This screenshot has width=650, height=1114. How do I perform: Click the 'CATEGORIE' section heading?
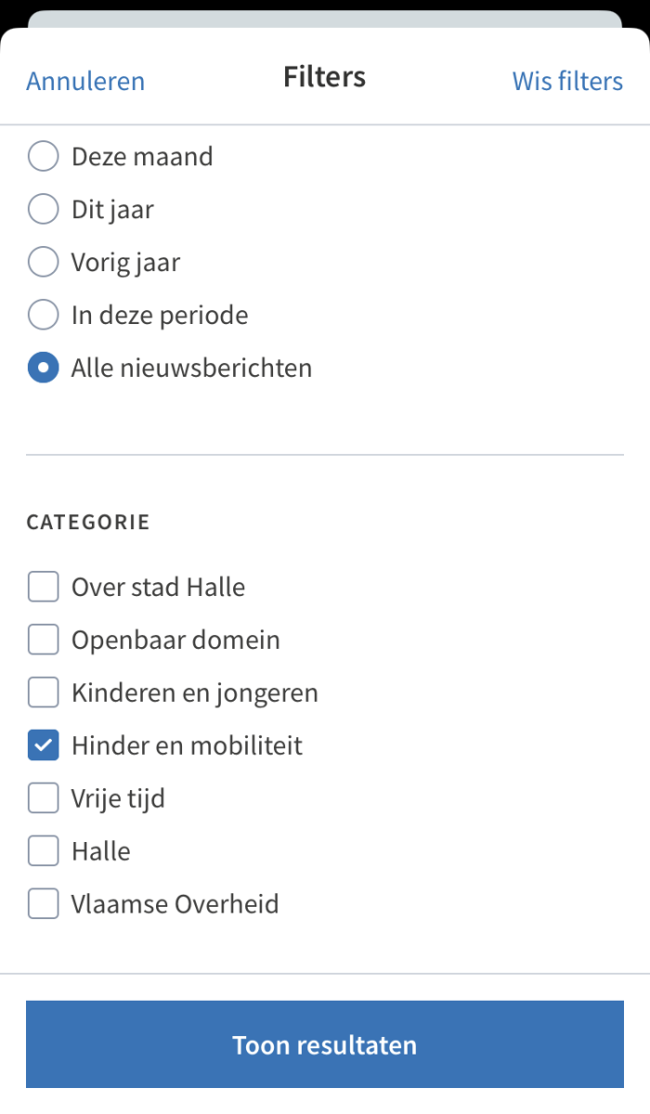click(88, 522)
